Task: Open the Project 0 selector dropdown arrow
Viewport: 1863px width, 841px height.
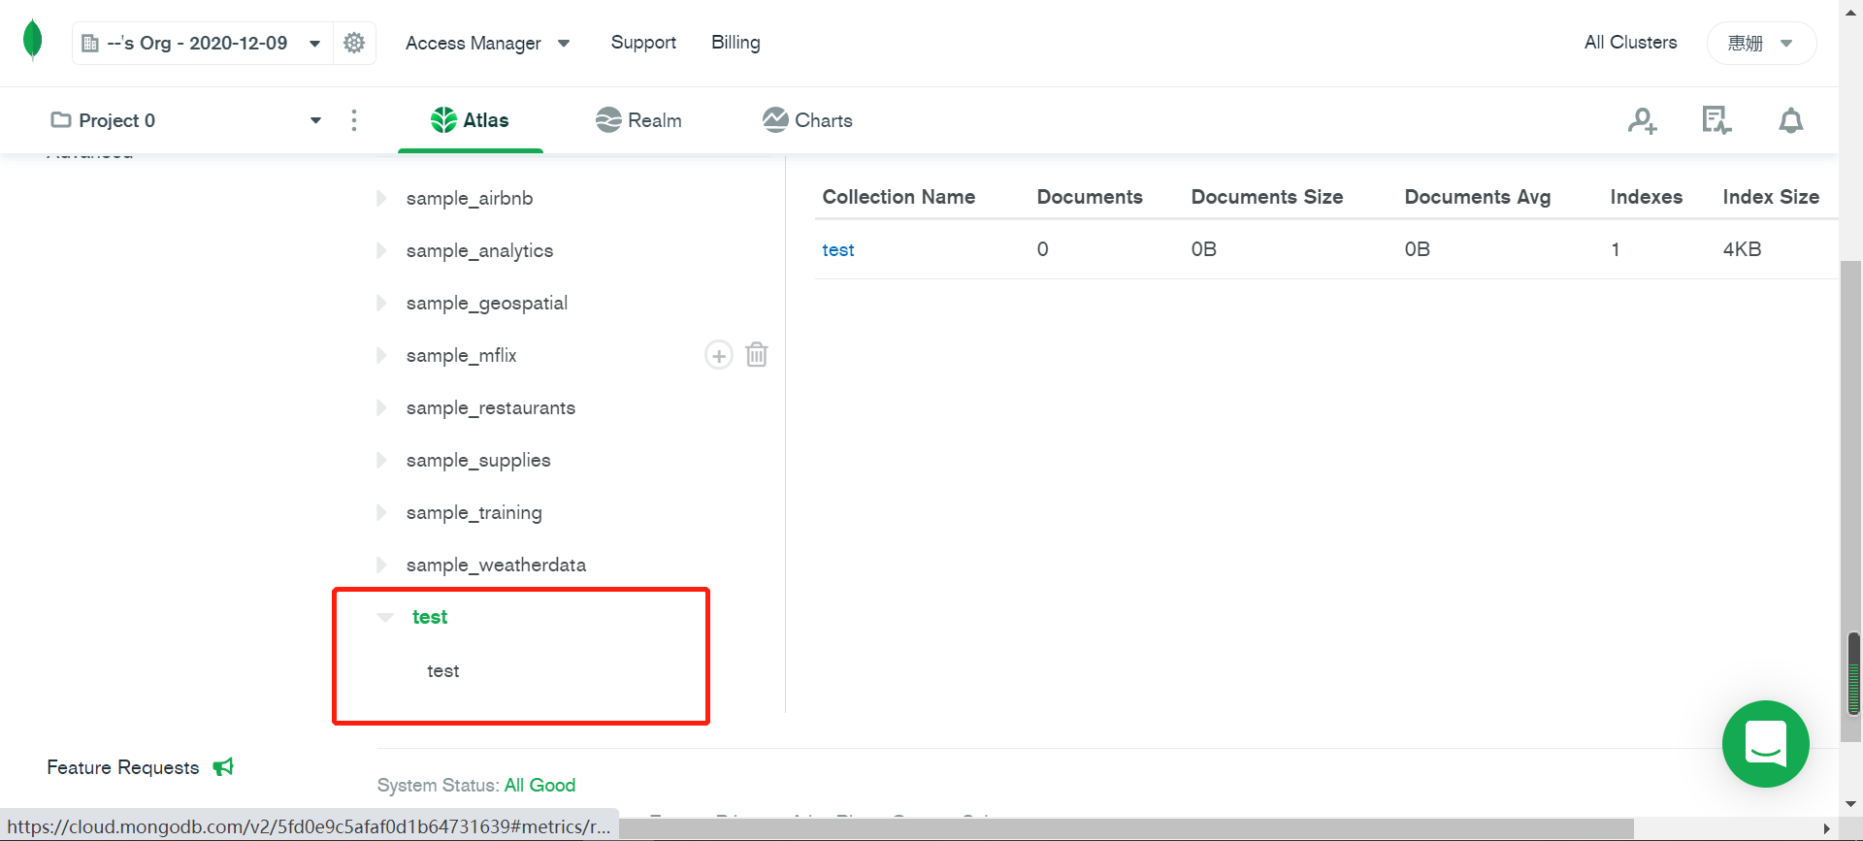Action: 315,120
